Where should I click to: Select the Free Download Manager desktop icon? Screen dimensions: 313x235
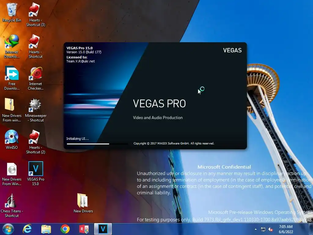coord(12,78)
